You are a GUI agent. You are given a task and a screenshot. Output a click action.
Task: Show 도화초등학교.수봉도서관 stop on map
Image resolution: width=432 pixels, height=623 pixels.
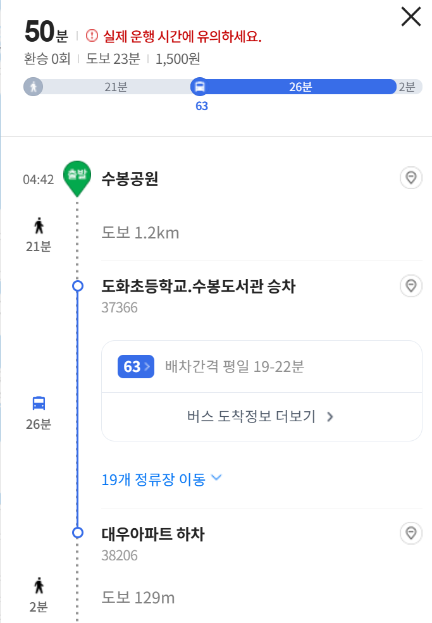click(x=411, y=287)
